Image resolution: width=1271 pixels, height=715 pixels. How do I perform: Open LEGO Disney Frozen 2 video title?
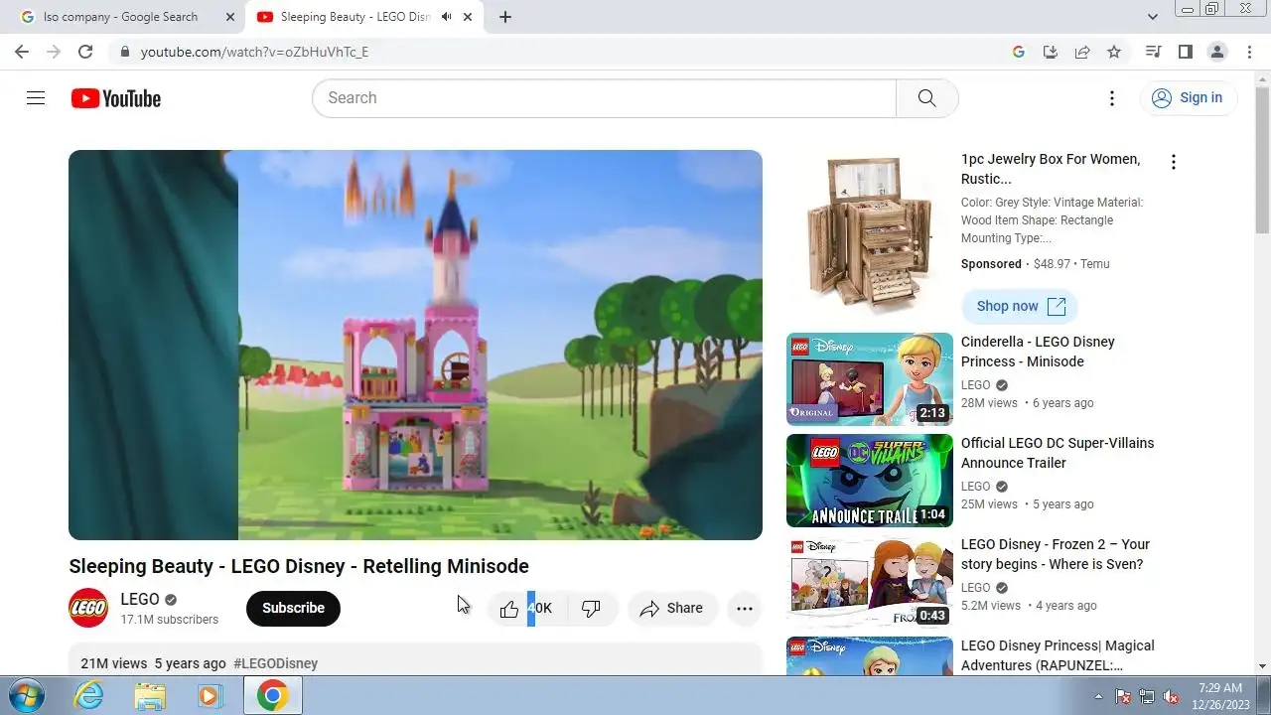1056,554
